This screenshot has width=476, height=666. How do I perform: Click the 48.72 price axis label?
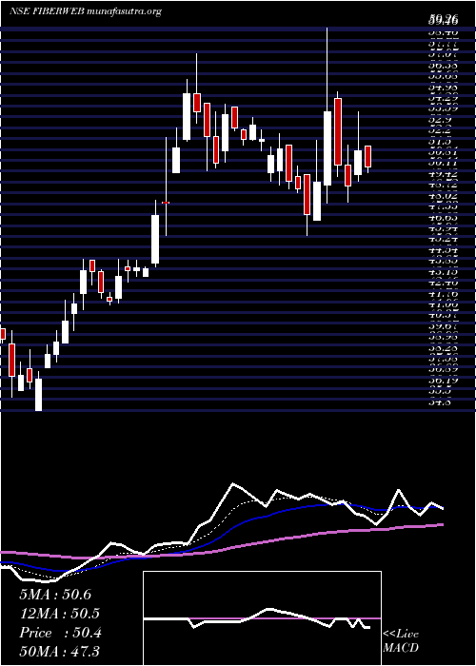443,185
